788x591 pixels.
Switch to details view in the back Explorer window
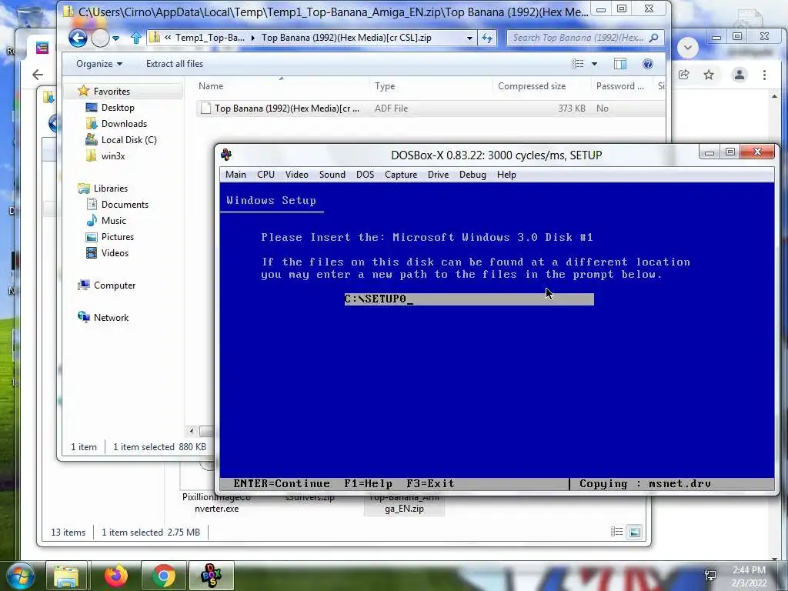(x=616, y=532)
